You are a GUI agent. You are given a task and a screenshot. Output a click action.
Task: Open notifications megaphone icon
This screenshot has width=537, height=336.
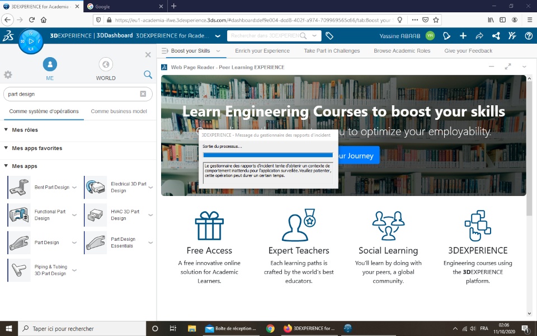click(446, 36)
